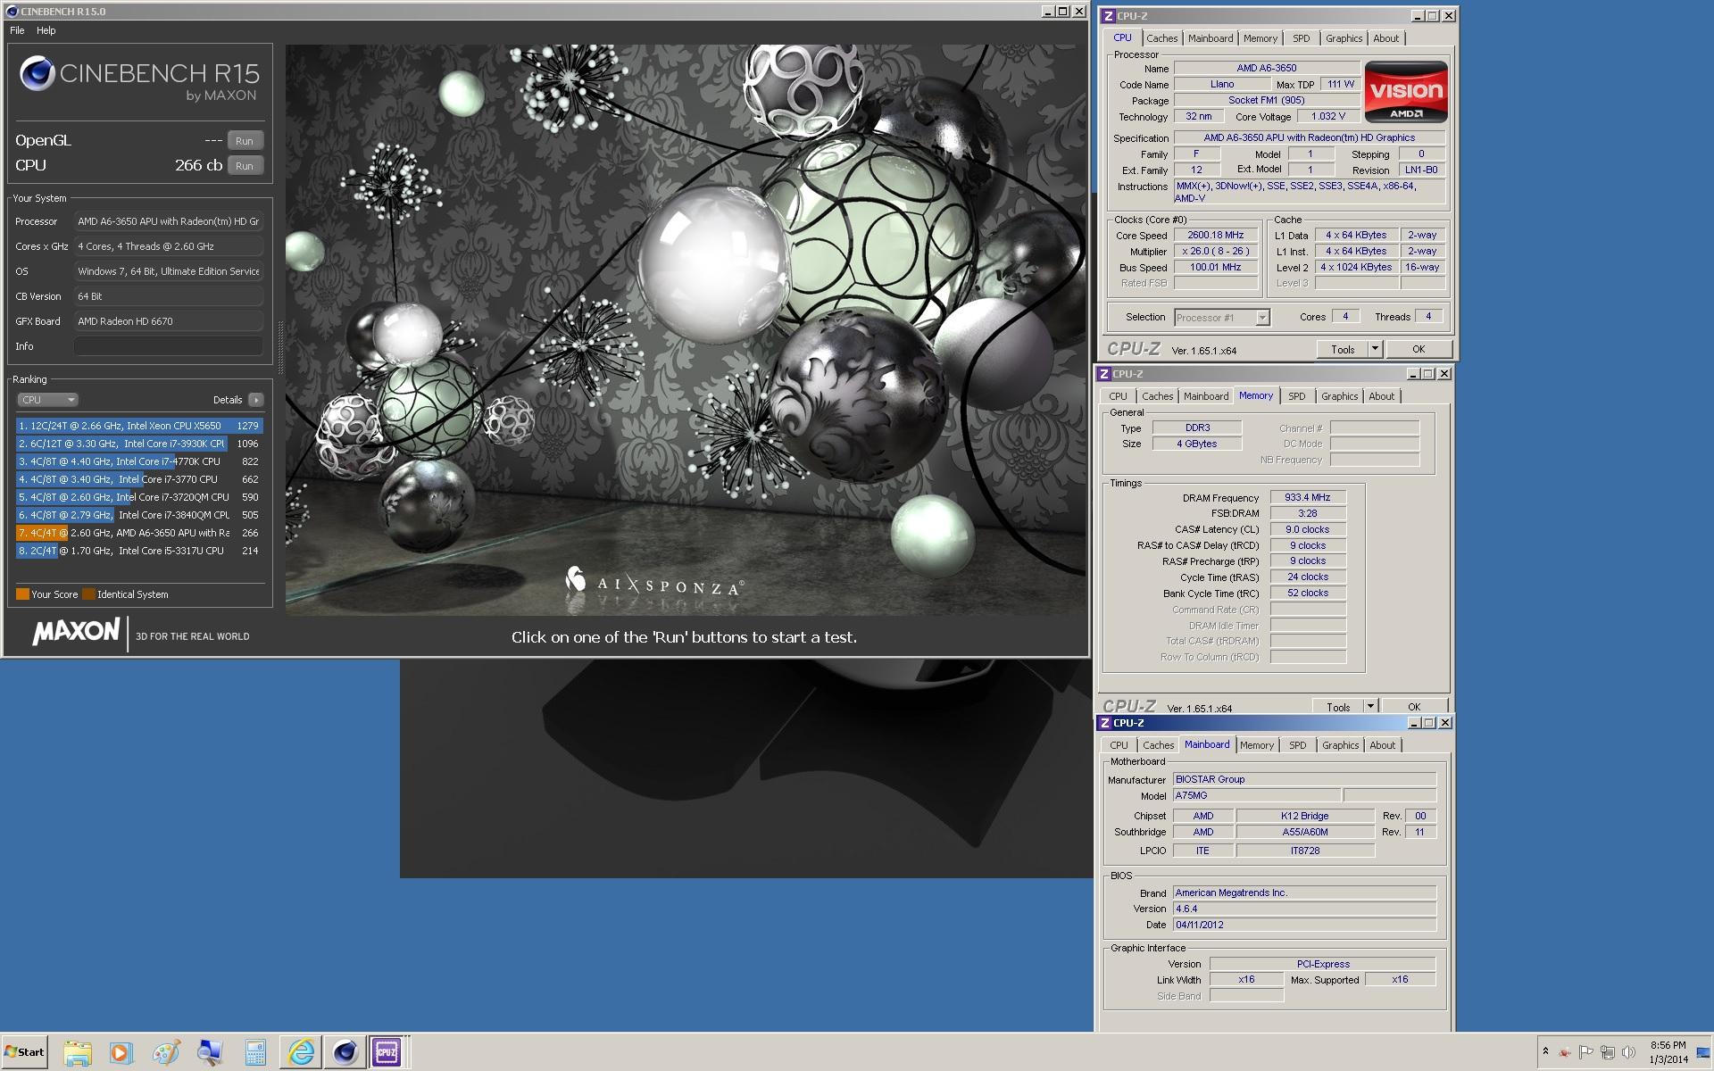Click the system clock showing 8:56 PM

[1668, 1052]
